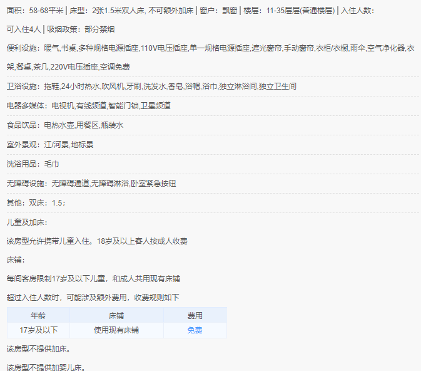Click the 卧室紧急按钮 text

153,184
